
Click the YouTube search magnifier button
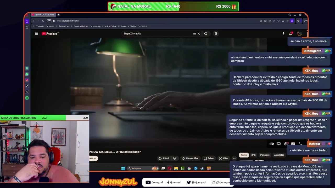click(206, 33)
